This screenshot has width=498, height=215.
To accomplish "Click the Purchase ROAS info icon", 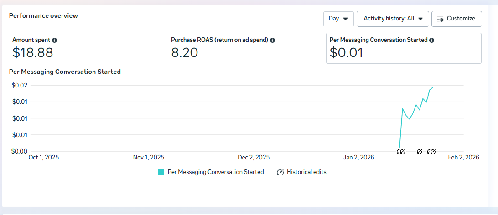I will tap(272, 40).
